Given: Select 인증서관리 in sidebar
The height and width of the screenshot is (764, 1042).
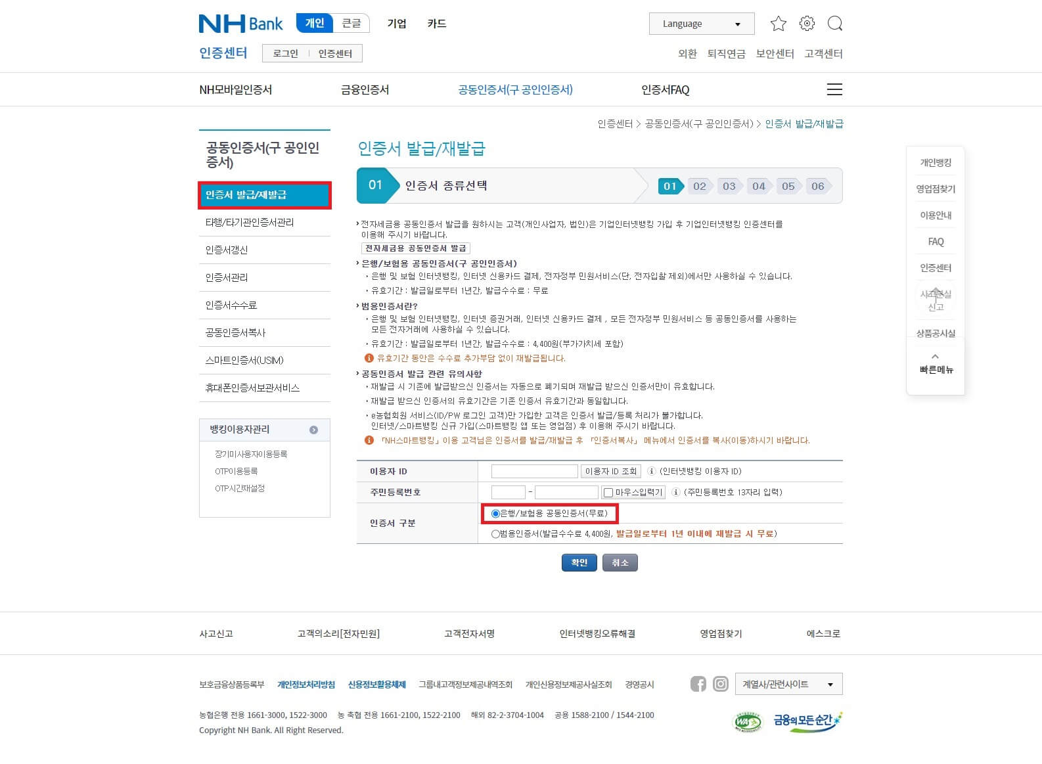Looking at the screenshot, I should pyautogui.click(x=264, y=278).
